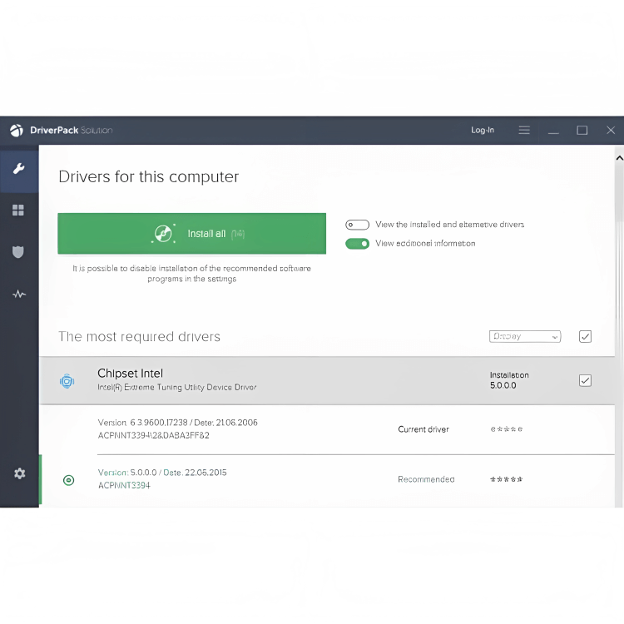Click the Current driver star rating
Viewport: 624px width, 624px height.
pos(506,430)
